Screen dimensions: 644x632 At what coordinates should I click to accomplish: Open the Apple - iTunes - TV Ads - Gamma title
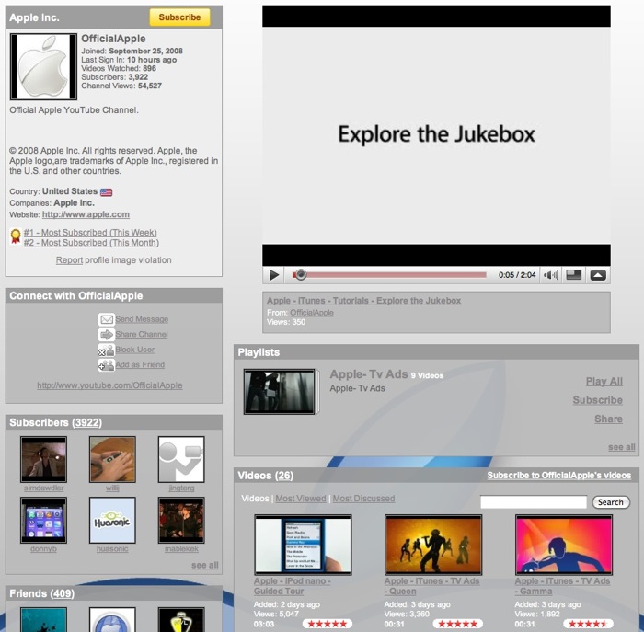pyautogui.click(x=562, y=586)
